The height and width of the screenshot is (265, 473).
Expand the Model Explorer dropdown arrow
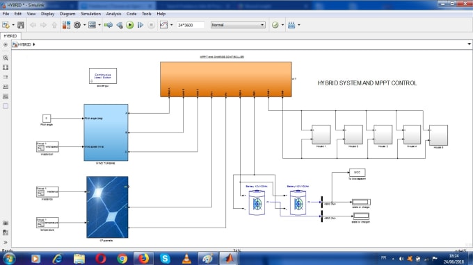(x=99, y=25)
